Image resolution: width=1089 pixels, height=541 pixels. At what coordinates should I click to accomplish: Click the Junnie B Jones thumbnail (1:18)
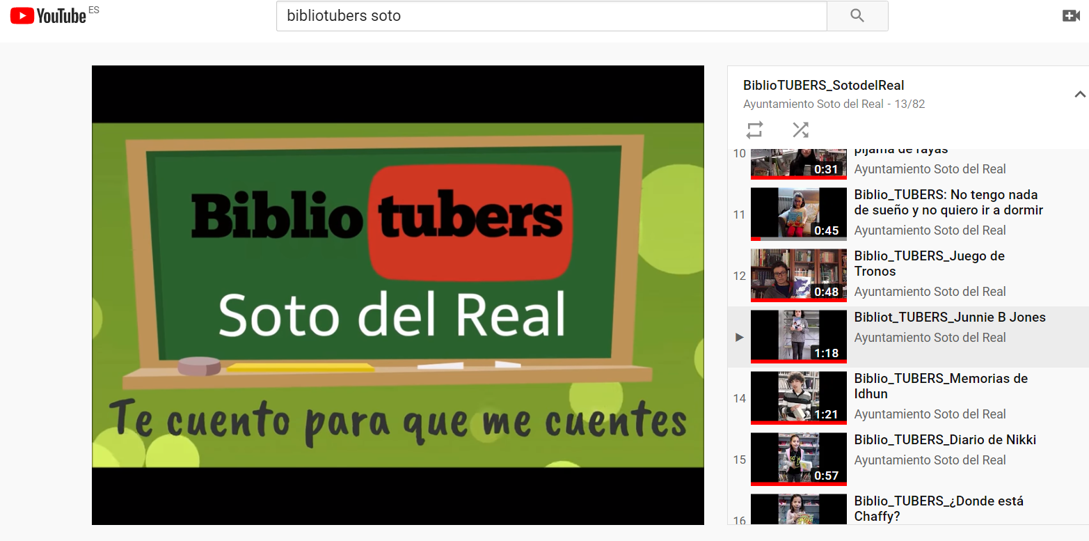[x=798, y=336]
